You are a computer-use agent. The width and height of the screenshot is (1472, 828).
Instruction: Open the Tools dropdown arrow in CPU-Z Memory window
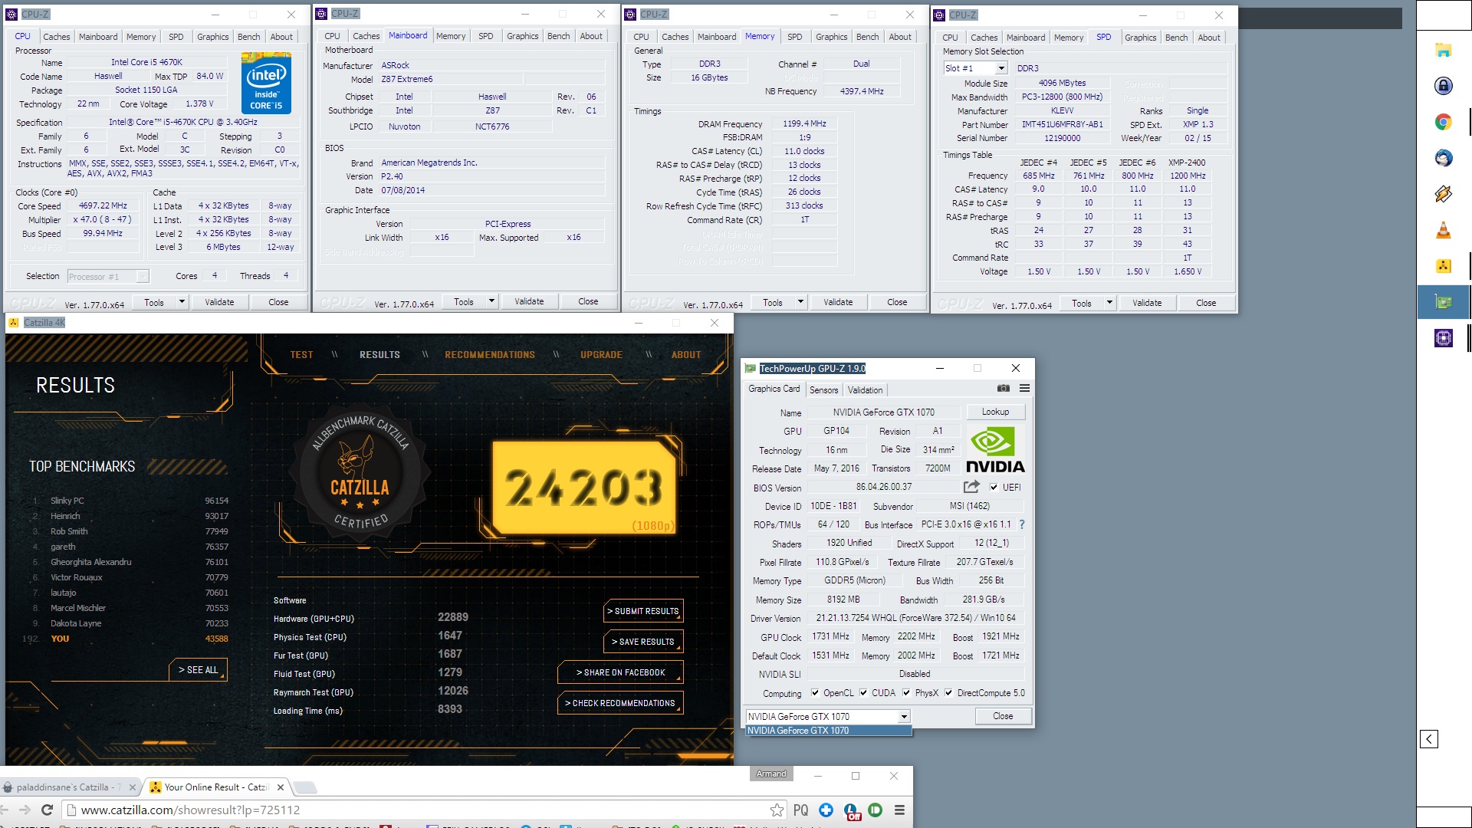click(801, 302)
